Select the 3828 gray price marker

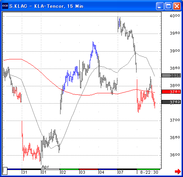171,75
